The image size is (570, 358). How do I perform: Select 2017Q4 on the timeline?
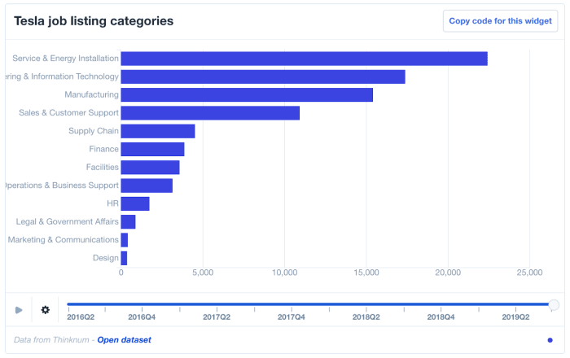coord(291,317)
